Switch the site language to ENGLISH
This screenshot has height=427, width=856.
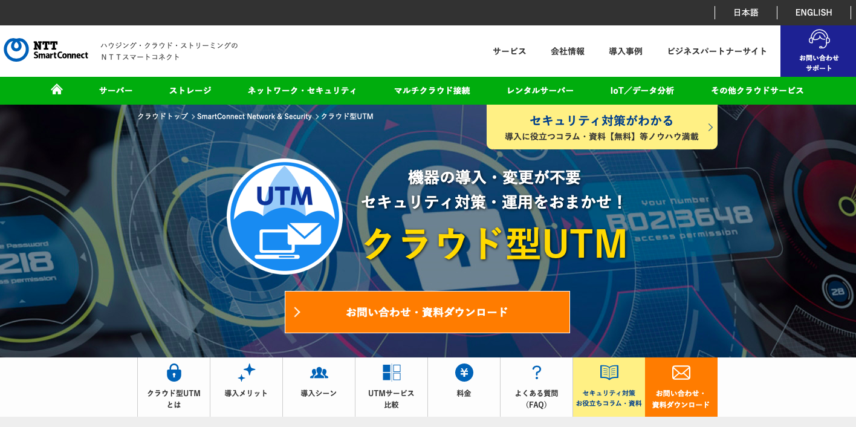(x=813, y=12)
